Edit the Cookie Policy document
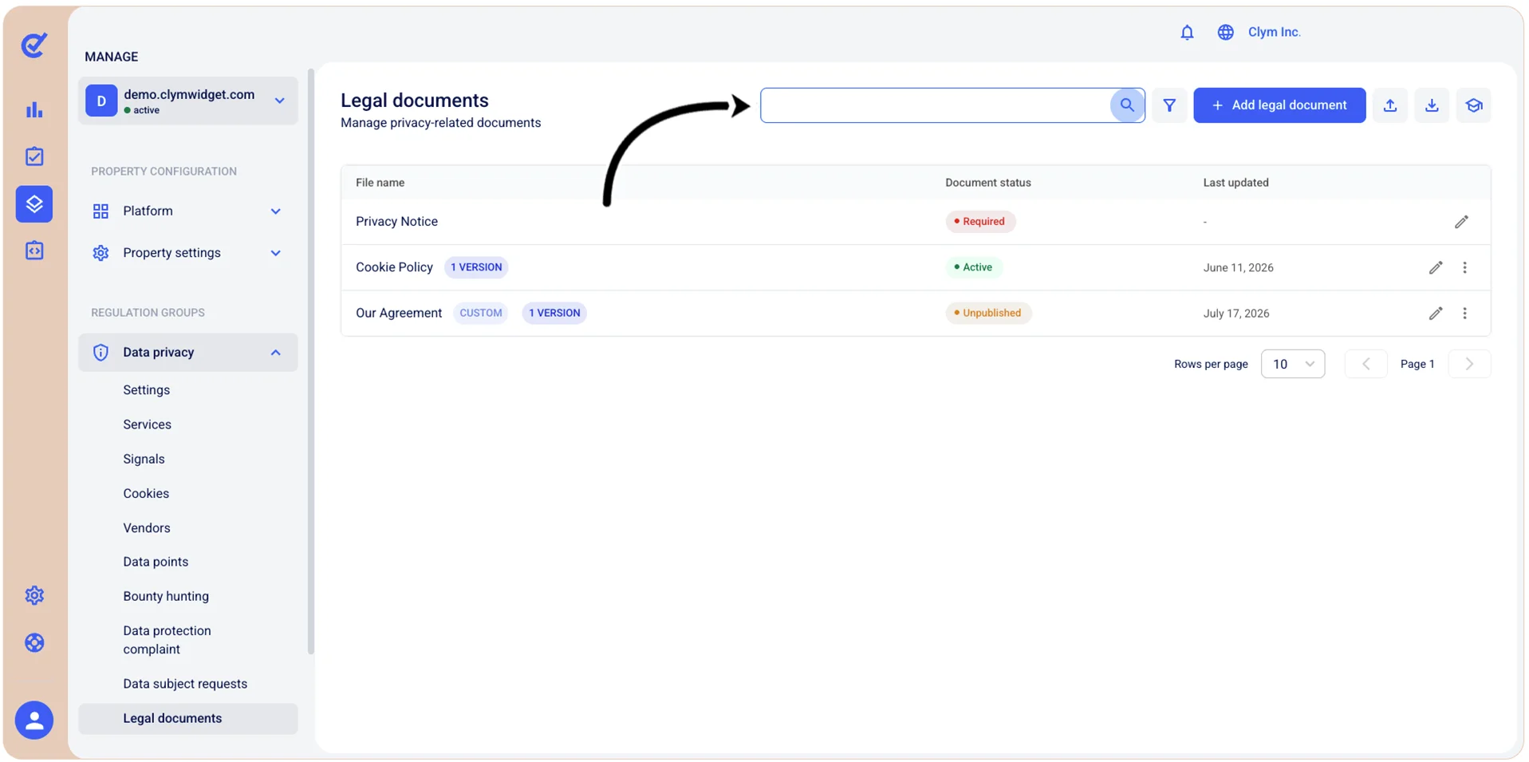Screen dimensions: 1529x762 (1436, 267)
